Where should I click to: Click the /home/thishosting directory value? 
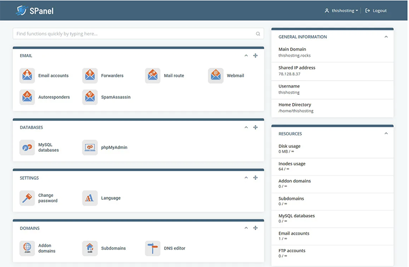point(296,111)
